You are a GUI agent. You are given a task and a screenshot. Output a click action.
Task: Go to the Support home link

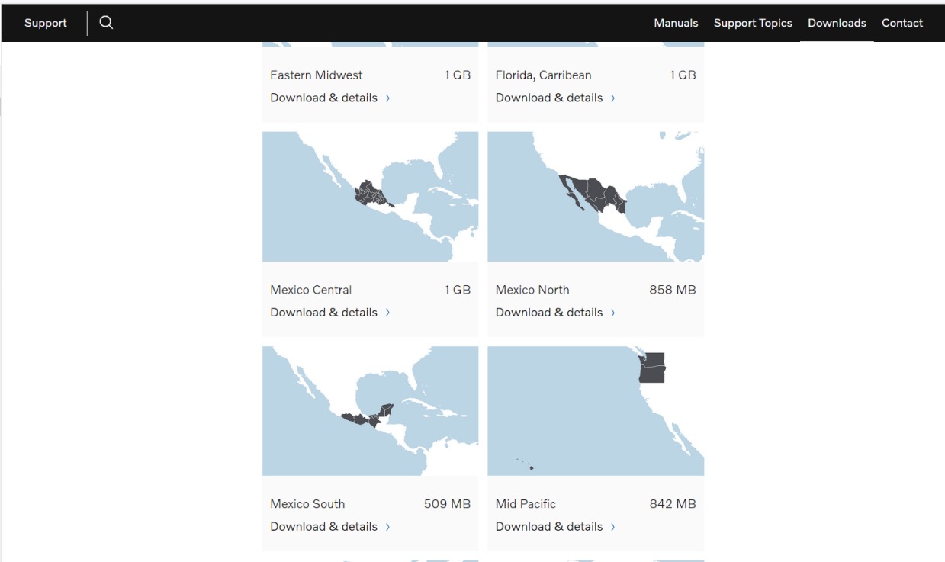pos(46,23)
